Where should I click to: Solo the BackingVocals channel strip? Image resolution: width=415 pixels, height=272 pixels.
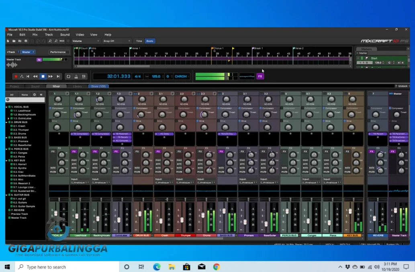(x=95, y=168)
